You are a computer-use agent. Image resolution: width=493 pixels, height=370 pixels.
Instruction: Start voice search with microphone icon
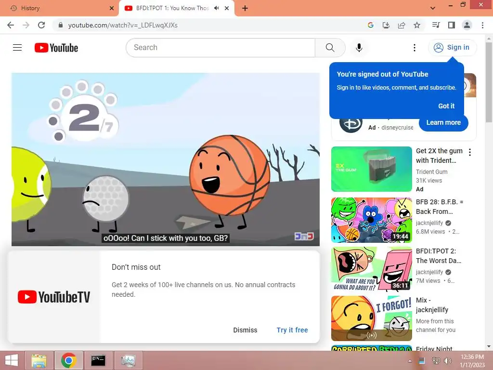click(359, 48)
